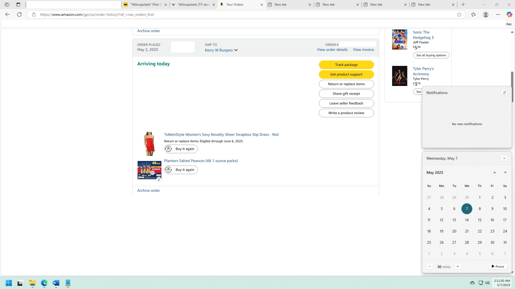Click the Planters peanuts thumbnail
515x289 pixels.
149,170
